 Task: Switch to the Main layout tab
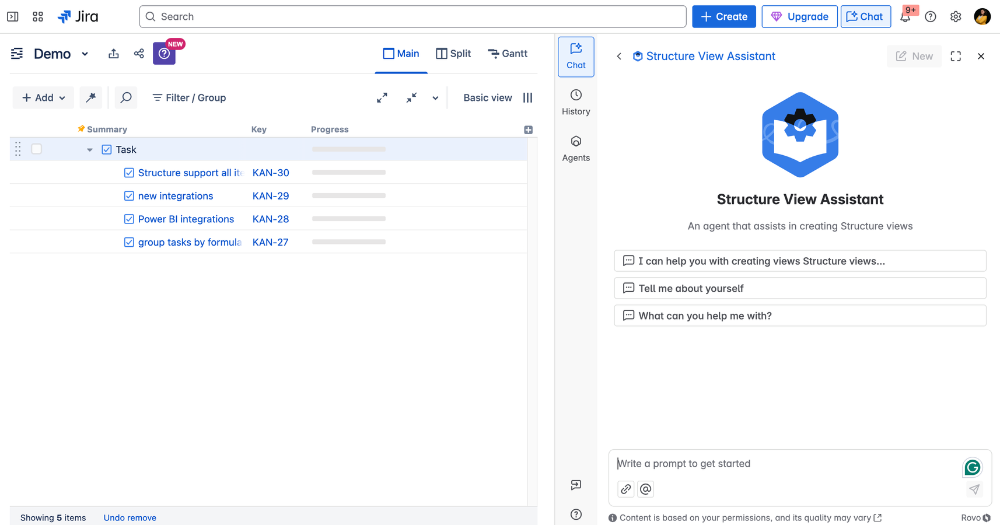[x=401, y=54]
